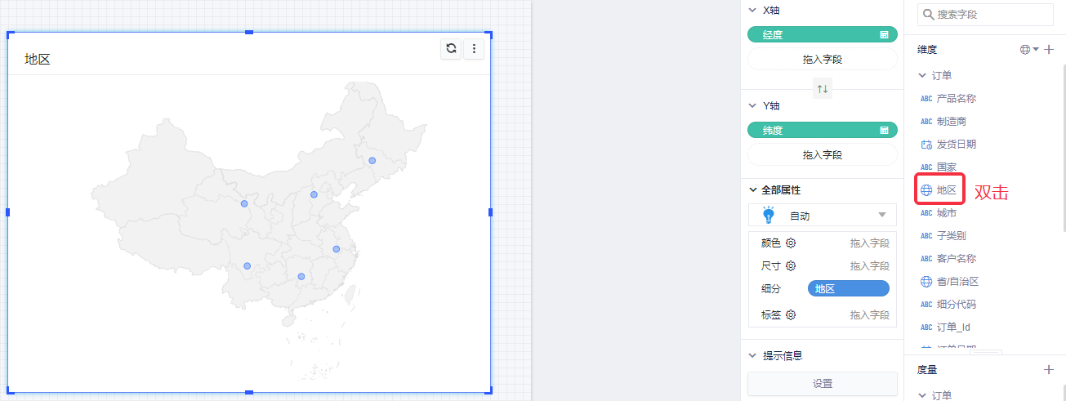Click the 设置 button under 提示信息
This screenshot has height=401, width=1066.
pyautogui.click(x=823, y=383)
